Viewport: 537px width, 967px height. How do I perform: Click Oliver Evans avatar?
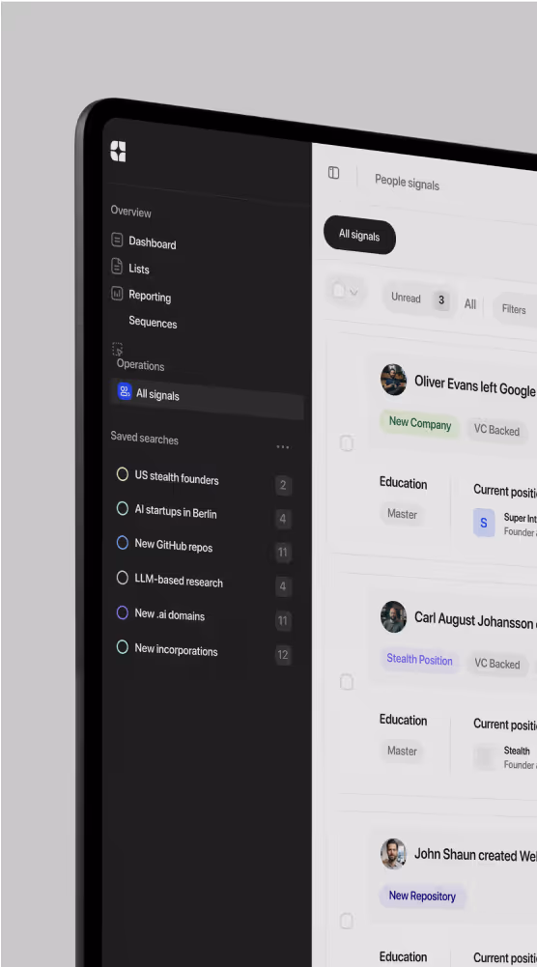393,380
